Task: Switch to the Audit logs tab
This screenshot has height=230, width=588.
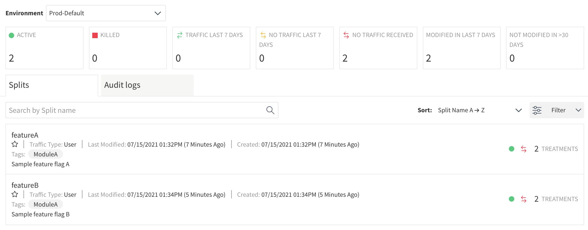Action: tap(122, 85)
